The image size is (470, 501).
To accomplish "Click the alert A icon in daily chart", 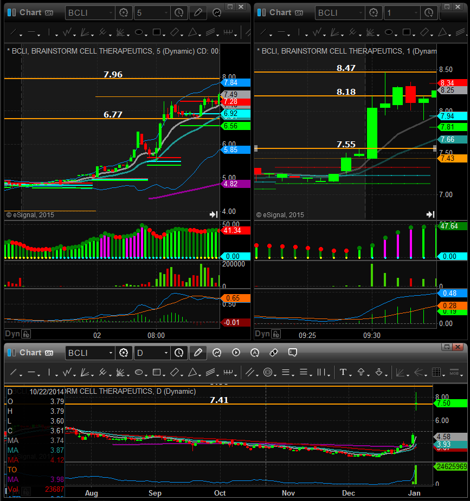I will (254, 353).
